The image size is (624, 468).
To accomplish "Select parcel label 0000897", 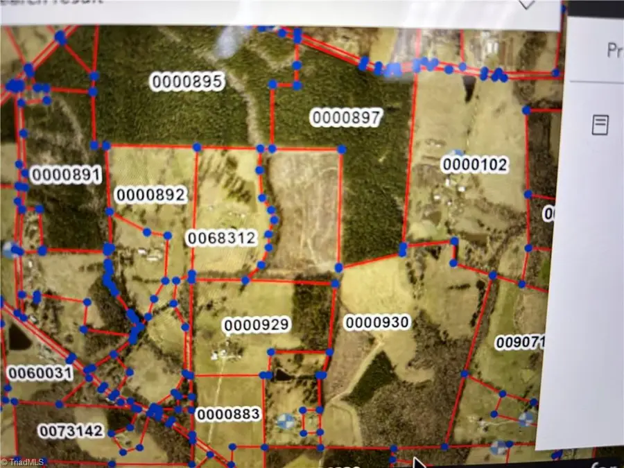I will (347, 117).
